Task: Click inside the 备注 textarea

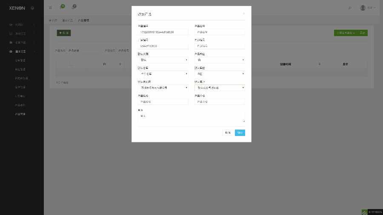Action: 191,118
